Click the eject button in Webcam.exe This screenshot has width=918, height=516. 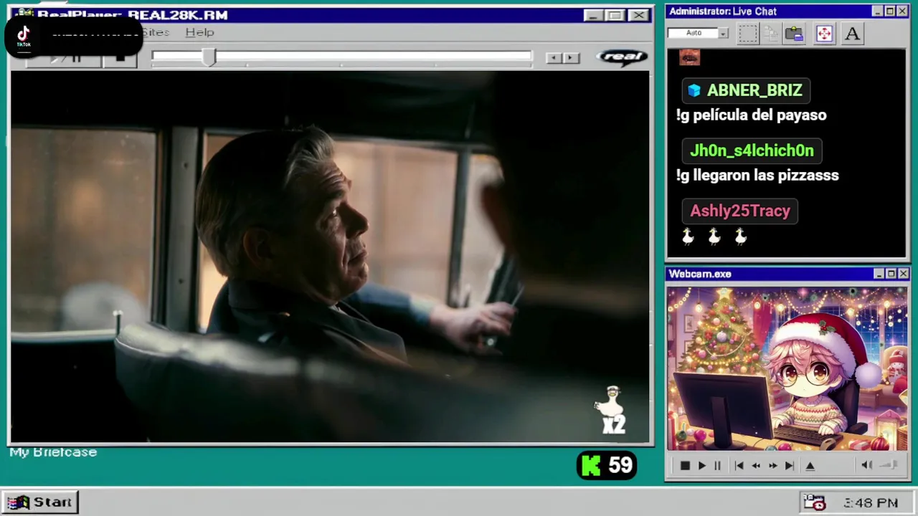tap(810, 466)
